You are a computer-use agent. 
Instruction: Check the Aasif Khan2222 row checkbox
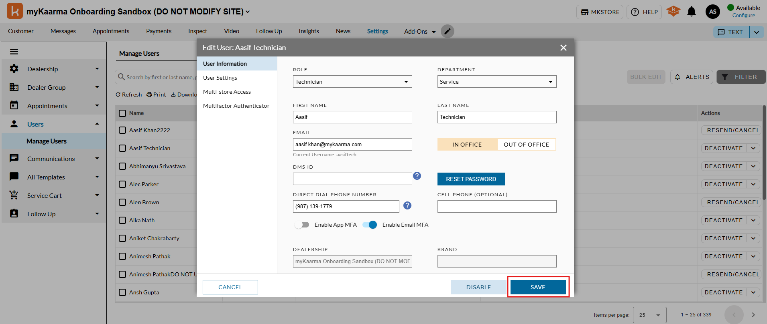(x=122, y=130)
